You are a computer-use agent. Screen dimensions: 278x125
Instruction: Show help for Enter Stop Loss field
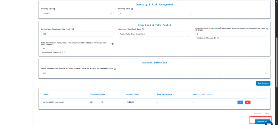pos(267,29)
